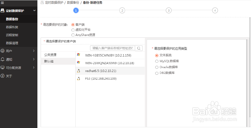Open the 通知 sidebar label
Image resolution: width=251 pixels, height=128 pixels.
[x=9, y=59]
